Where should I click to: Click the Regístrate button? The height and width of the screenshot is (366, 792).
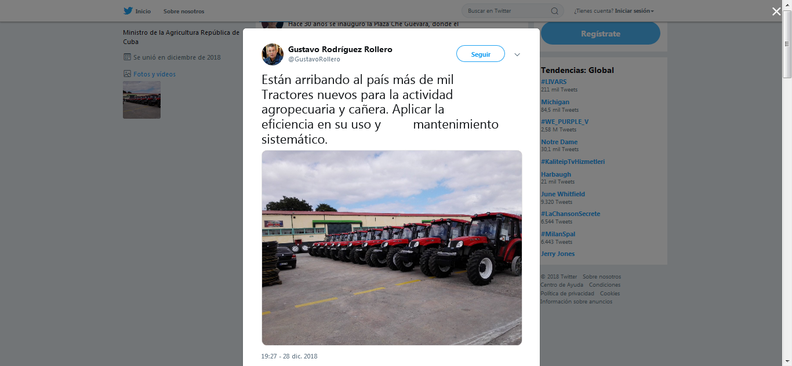tap(601, 34)
